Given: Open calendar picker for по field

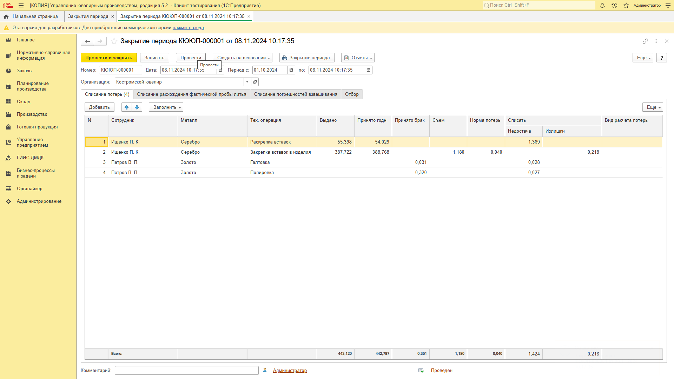Looking at the screenshot, I should click(369, 70).
